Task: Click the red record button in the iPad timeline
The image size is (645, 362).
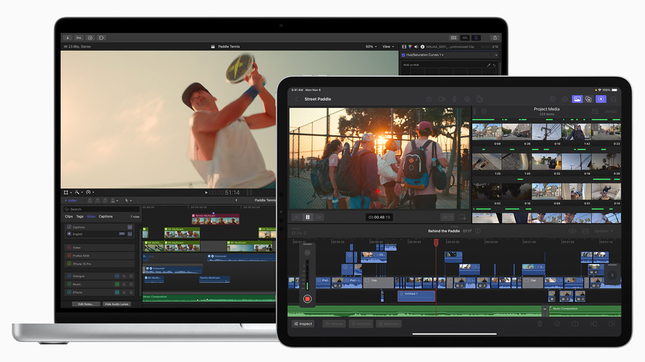Action: [x=307, y=299]
